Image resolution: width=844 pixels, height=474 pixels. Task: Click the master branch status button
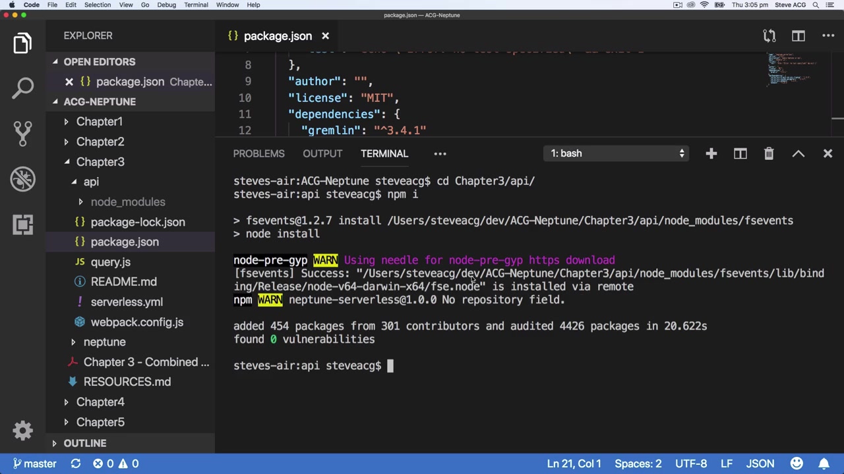click(x=35, y=463)
